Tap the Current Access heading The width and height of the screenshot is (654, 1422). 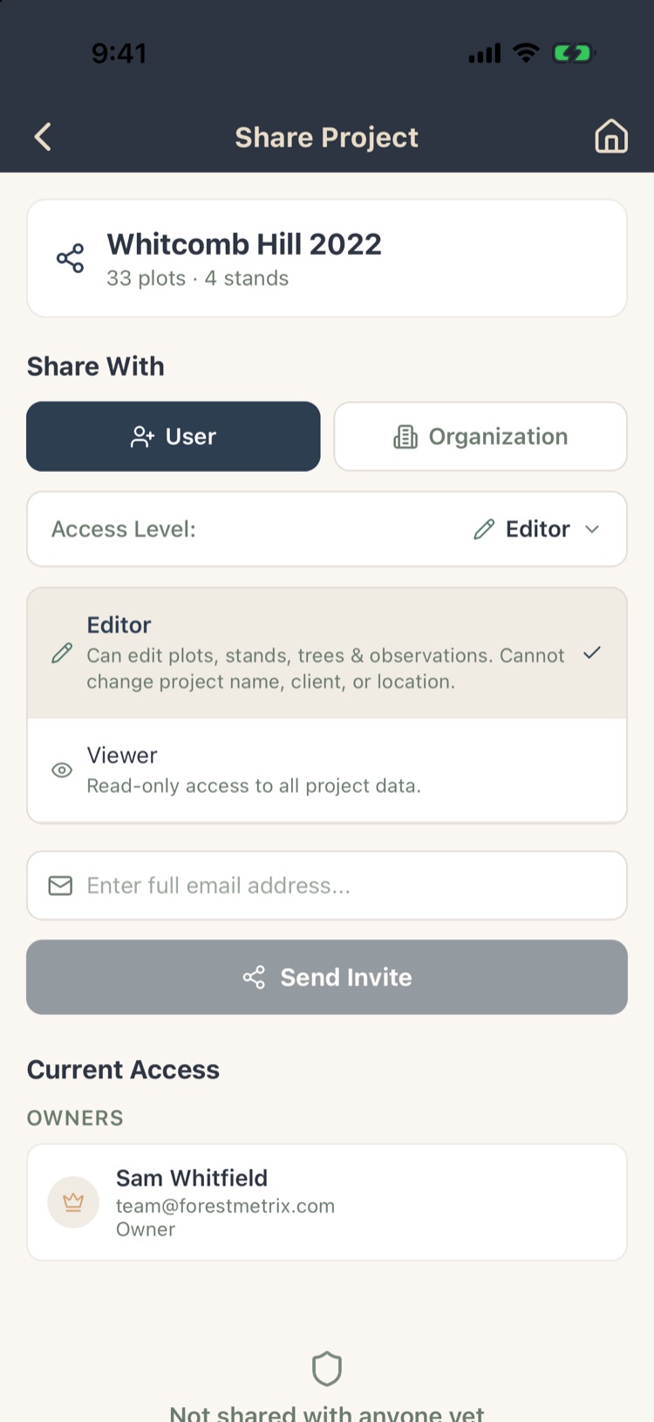pos(123,1070)
